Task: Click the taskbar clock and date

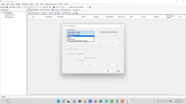Action: (x=178, y=101)
